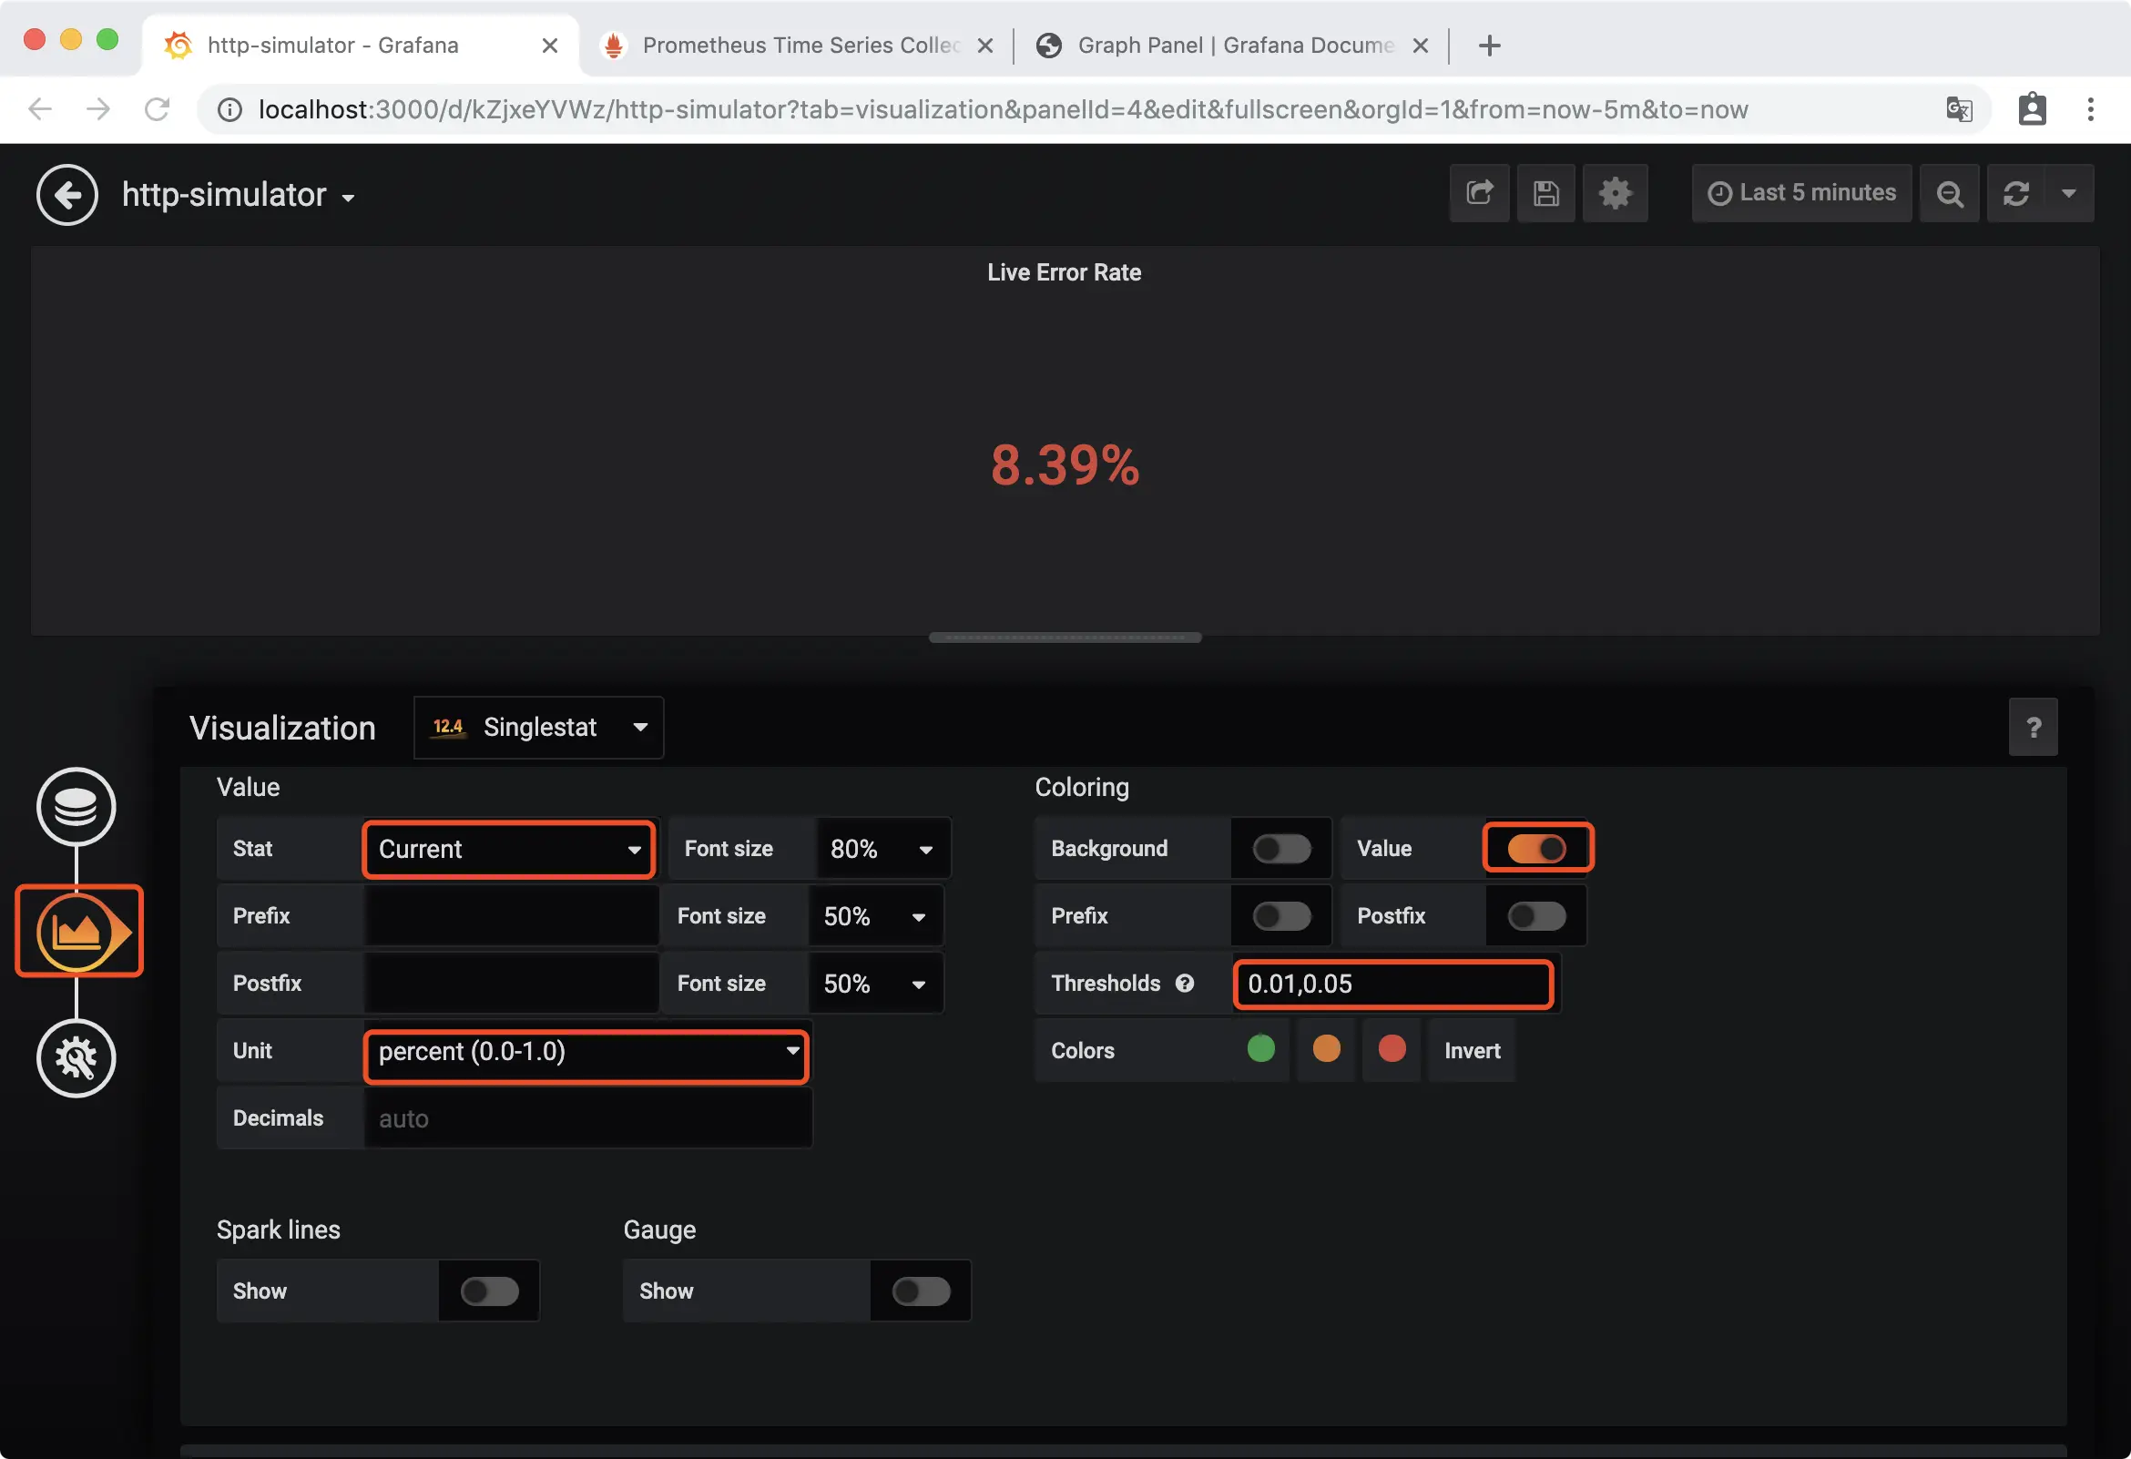Screen dimensions: 2131x1459
Task: Grab the panel resize handle bar
Action: (x=1065, y=638)
